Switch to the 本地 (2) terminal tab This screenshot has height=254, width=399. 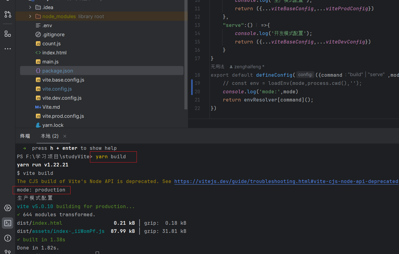click(x=50, y=136)
